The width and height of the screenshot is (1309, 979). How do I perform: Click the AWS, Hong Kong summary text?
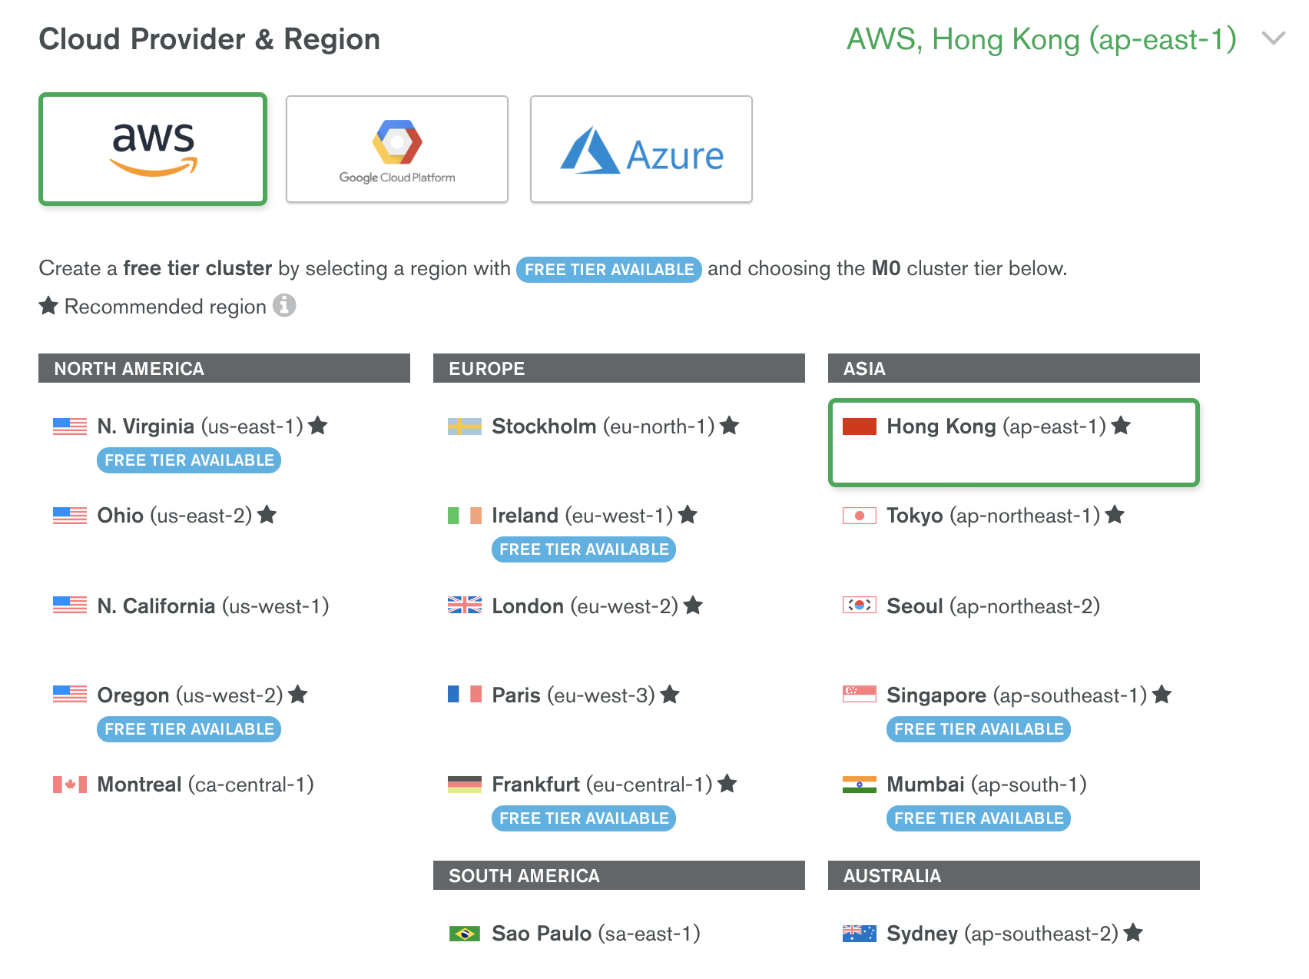tap(1041, 39)
